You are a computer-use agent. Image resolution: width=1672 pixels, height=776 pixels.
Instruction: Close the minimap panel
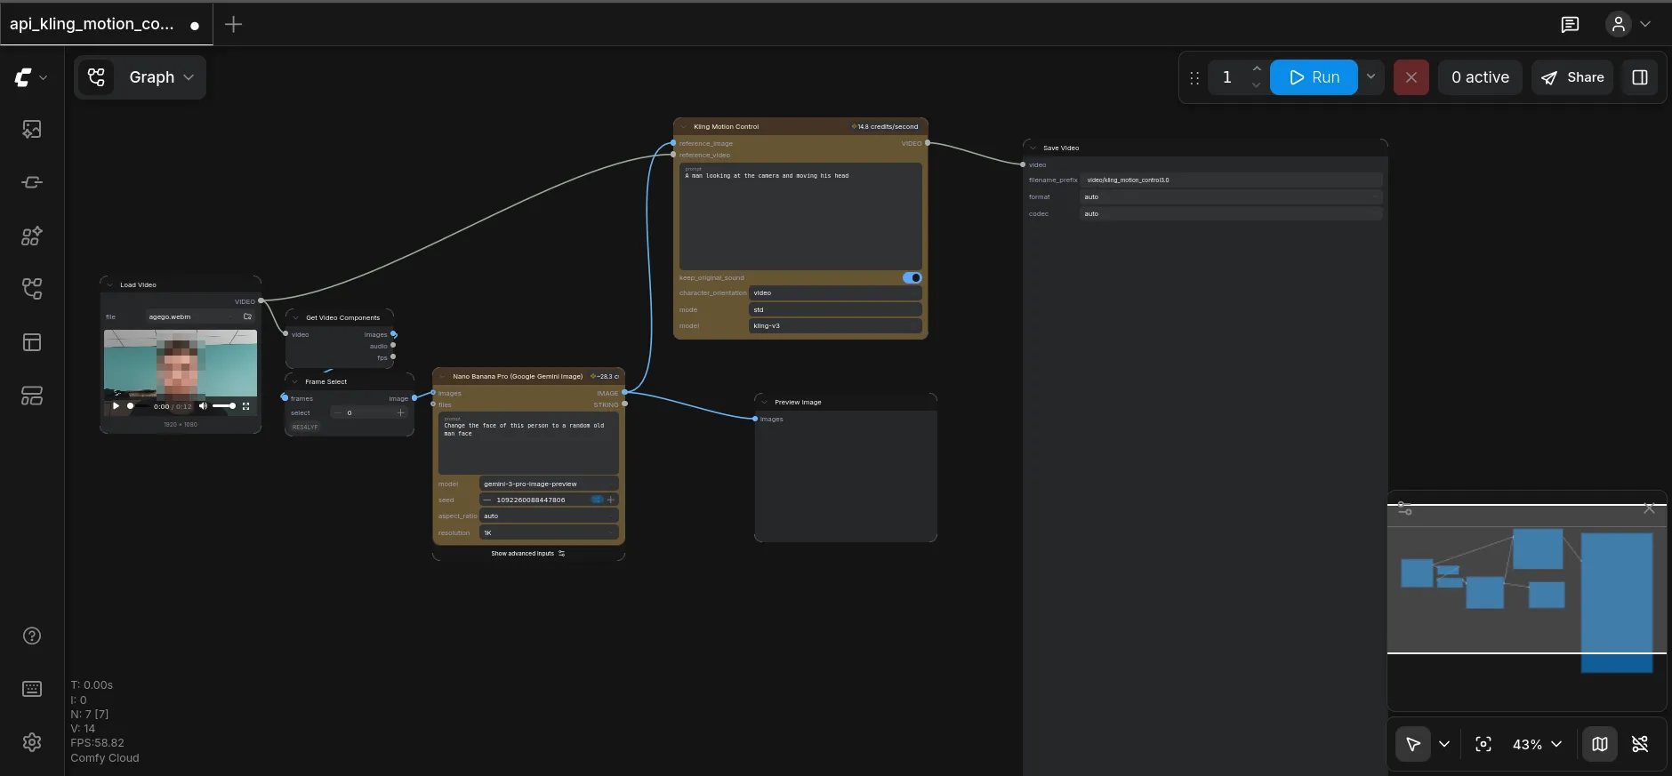[x=1650, y=508]
